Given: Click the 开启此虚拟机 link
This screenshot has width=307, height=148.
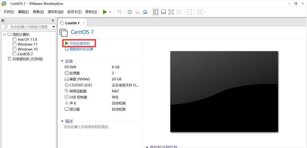Looking at the screenshot, I should (80, 43).
